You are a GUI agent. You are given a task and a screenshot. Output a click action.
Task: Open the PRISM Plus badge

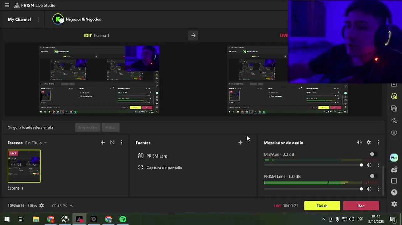point(394,158)
